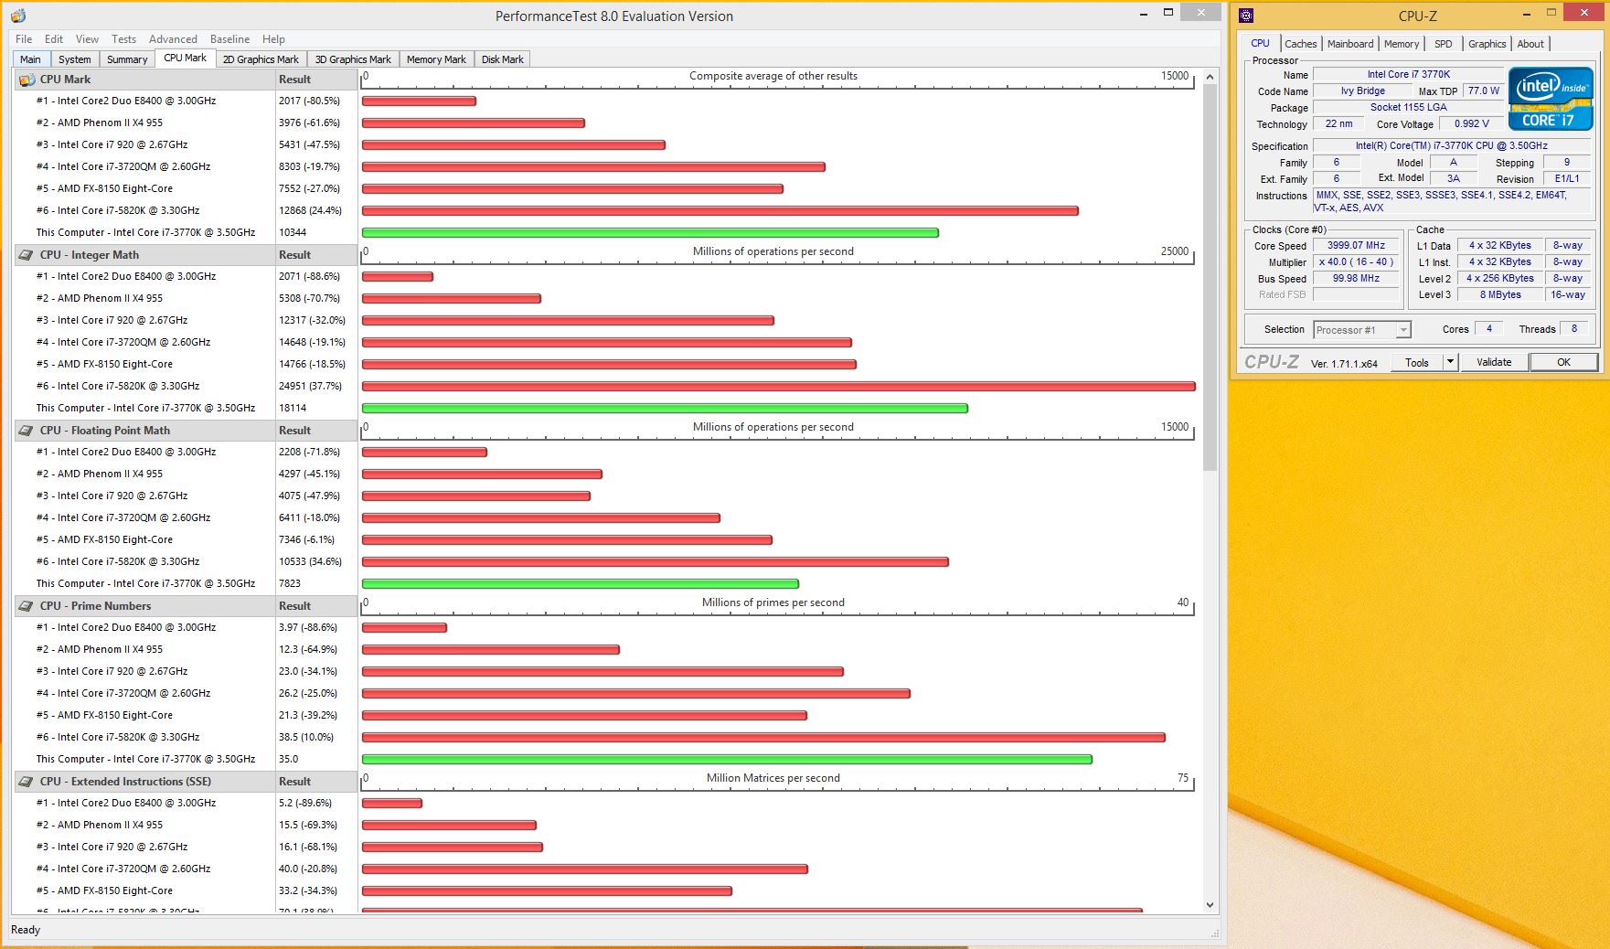Viewport: 1610px width, 949px height.
Task: Click the CPU Mark section icon
Action: click(27, 80)
